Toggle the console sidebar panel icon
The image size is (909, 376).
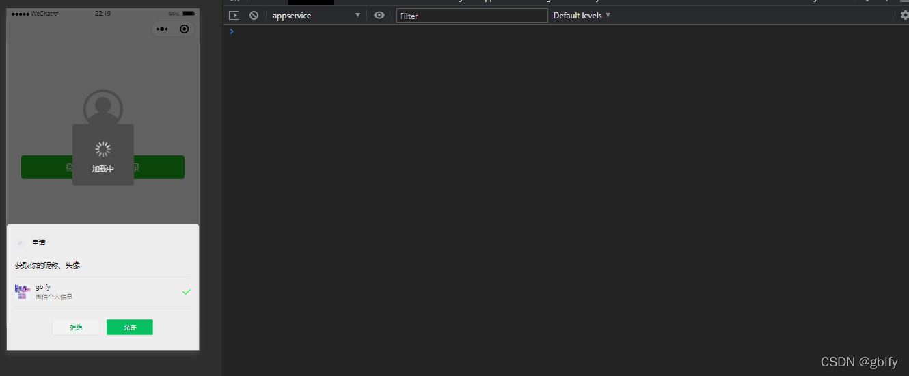point(234,15)
